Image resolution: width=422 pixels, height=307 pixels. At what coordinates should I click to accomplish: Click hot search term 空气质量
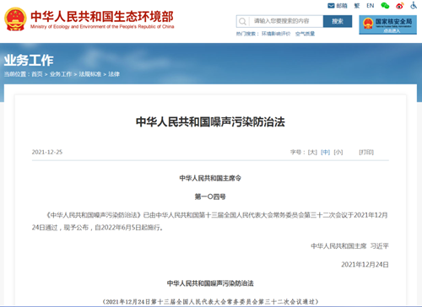pos(305,34)
